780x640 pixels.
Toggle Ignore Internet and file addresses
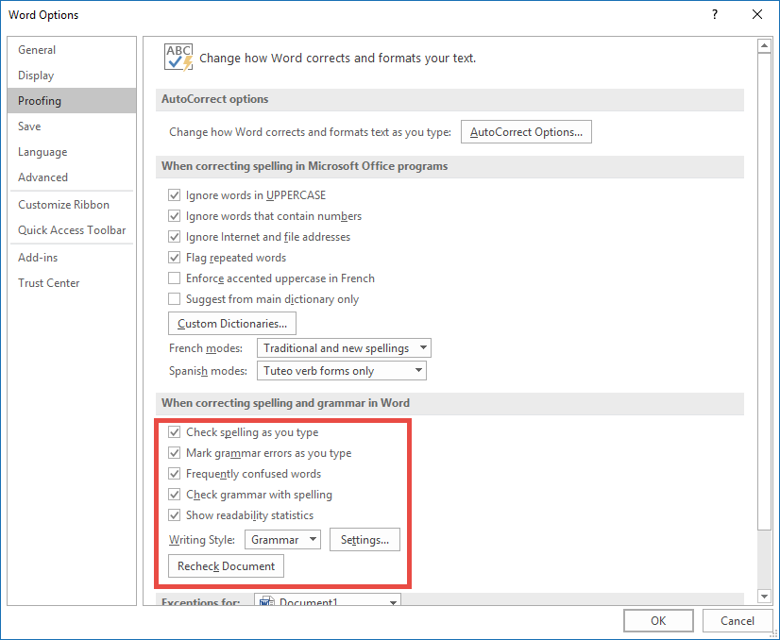pos(174,237)
